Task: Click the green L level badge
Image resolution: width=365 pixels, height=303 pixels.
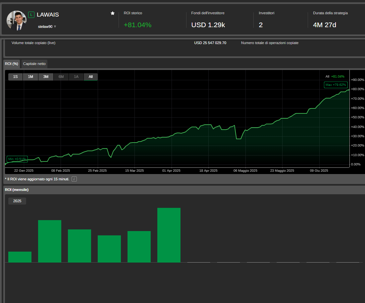Action: [31, 15]
